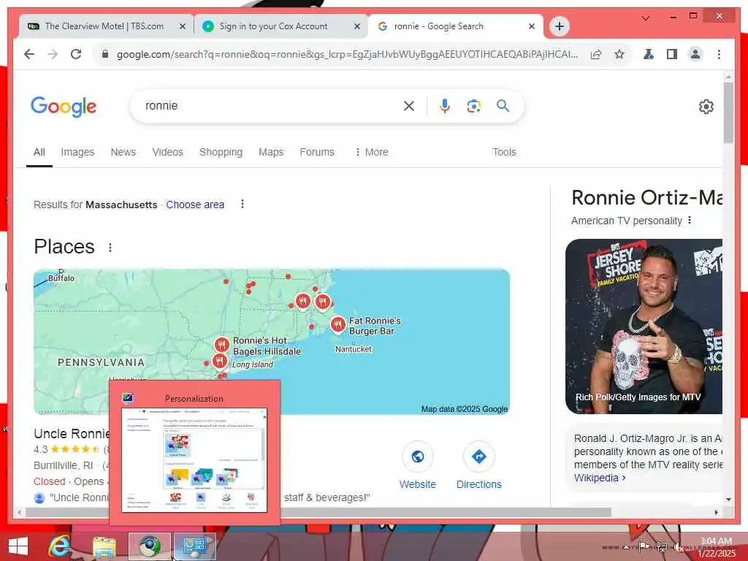Open the Personalization window preview thumbnail
Image resolution: width=748 pixels, height=561 pixels.
click(x=194, y=460)
